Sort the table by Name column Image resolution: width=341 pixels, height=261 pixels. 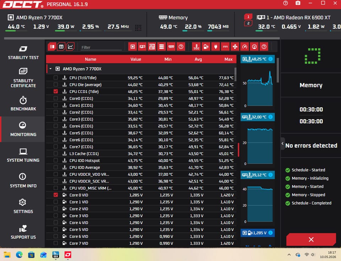(x=91, y=59)
